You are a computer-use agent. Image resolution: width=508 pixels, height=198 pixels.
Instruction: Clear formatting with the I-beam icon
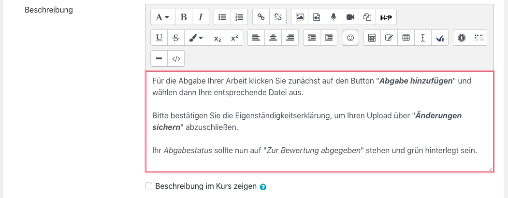pyautogui.click(x=422, y=38)
